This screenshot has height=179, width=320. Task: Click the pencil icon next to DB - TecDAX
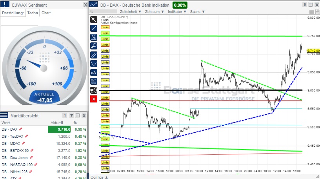click(x=27, y=136)
